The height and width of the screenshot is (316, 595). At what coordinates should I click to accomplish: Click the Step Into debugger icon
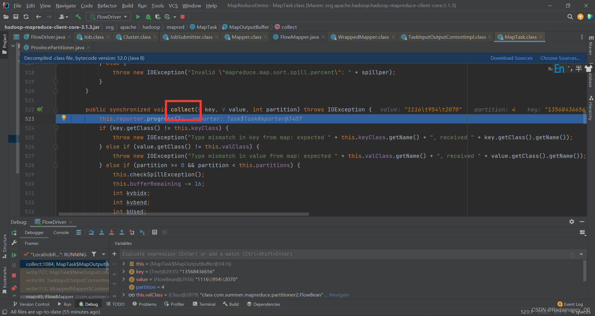coord(101,232)
